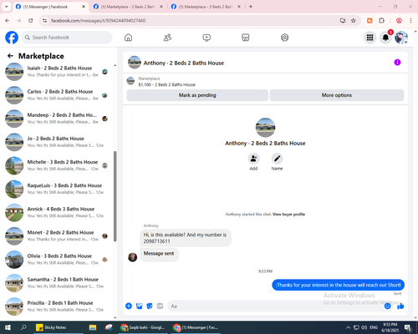The height and width of the screenshot is (334, 418).
Task: Open the browser extensions puzzle icon
Action: click(381, 20)
